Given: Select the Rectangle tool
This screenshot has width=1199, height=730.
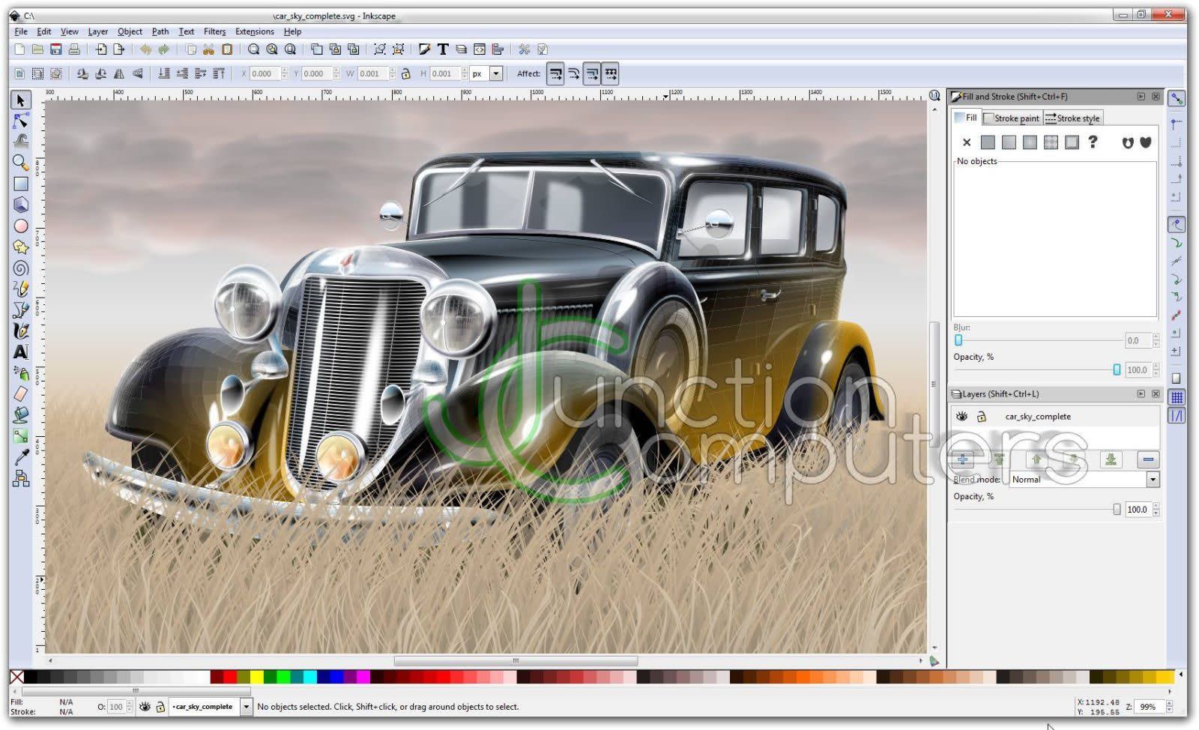Looking at the screenshot, I should point(20,184).
